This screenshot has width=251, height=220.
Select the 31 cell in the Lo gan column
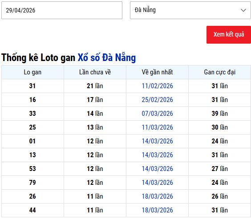[x=32, y=86]
